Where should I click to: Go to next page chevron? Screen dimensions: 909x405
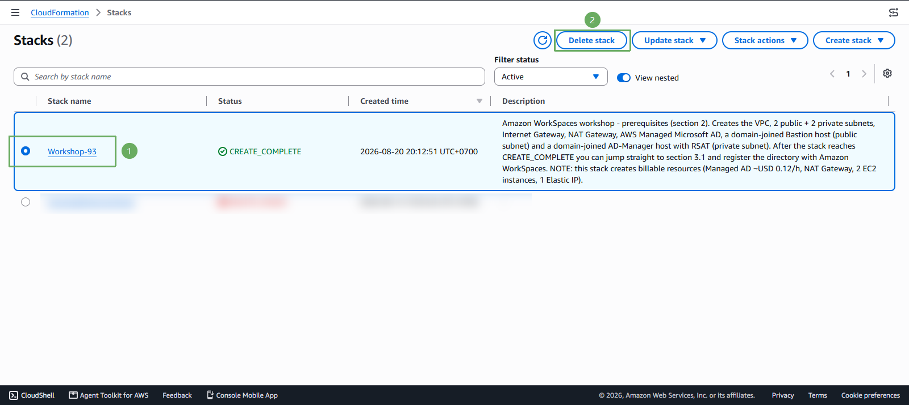[x=864, y=74]
